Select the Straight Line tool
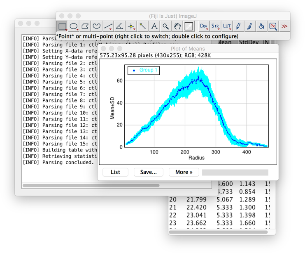This screenshot has width=305, height=253. tap(108, 26)
